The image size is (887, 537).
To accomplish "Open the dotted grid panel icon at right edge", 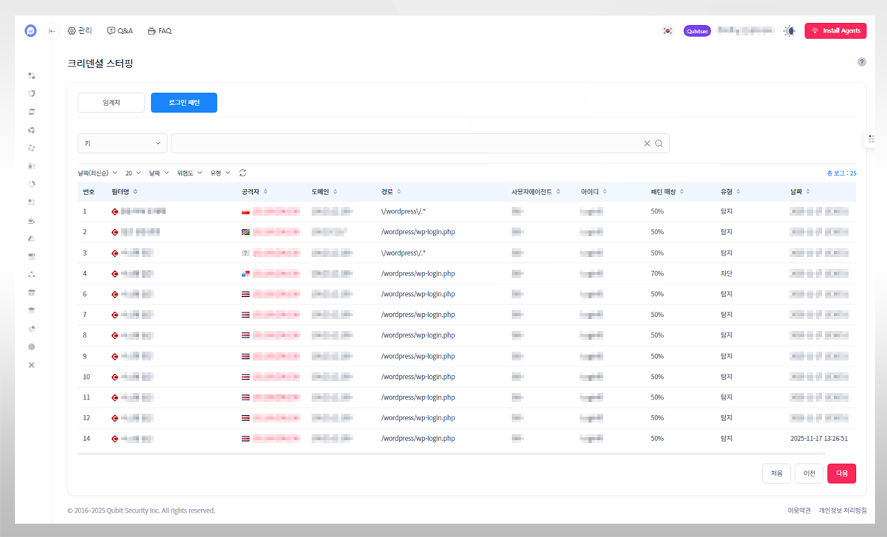I will tap(871, 138).
